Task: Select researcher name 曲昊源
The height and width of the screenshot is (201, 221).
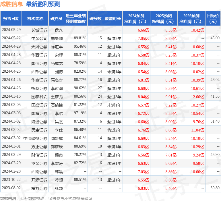Action: click(57, 38)
